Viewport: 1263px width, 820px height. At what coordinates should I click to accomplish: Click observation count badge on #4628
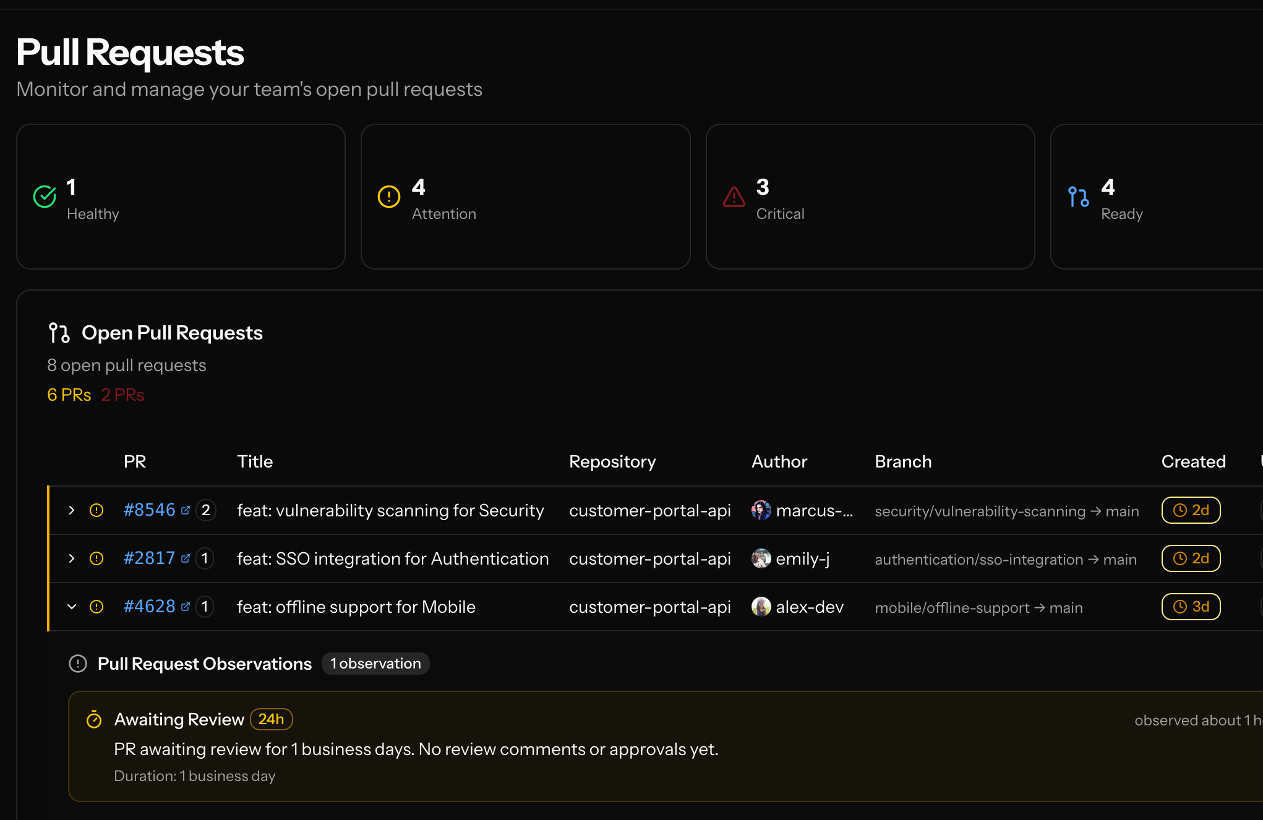coord(205,607)
